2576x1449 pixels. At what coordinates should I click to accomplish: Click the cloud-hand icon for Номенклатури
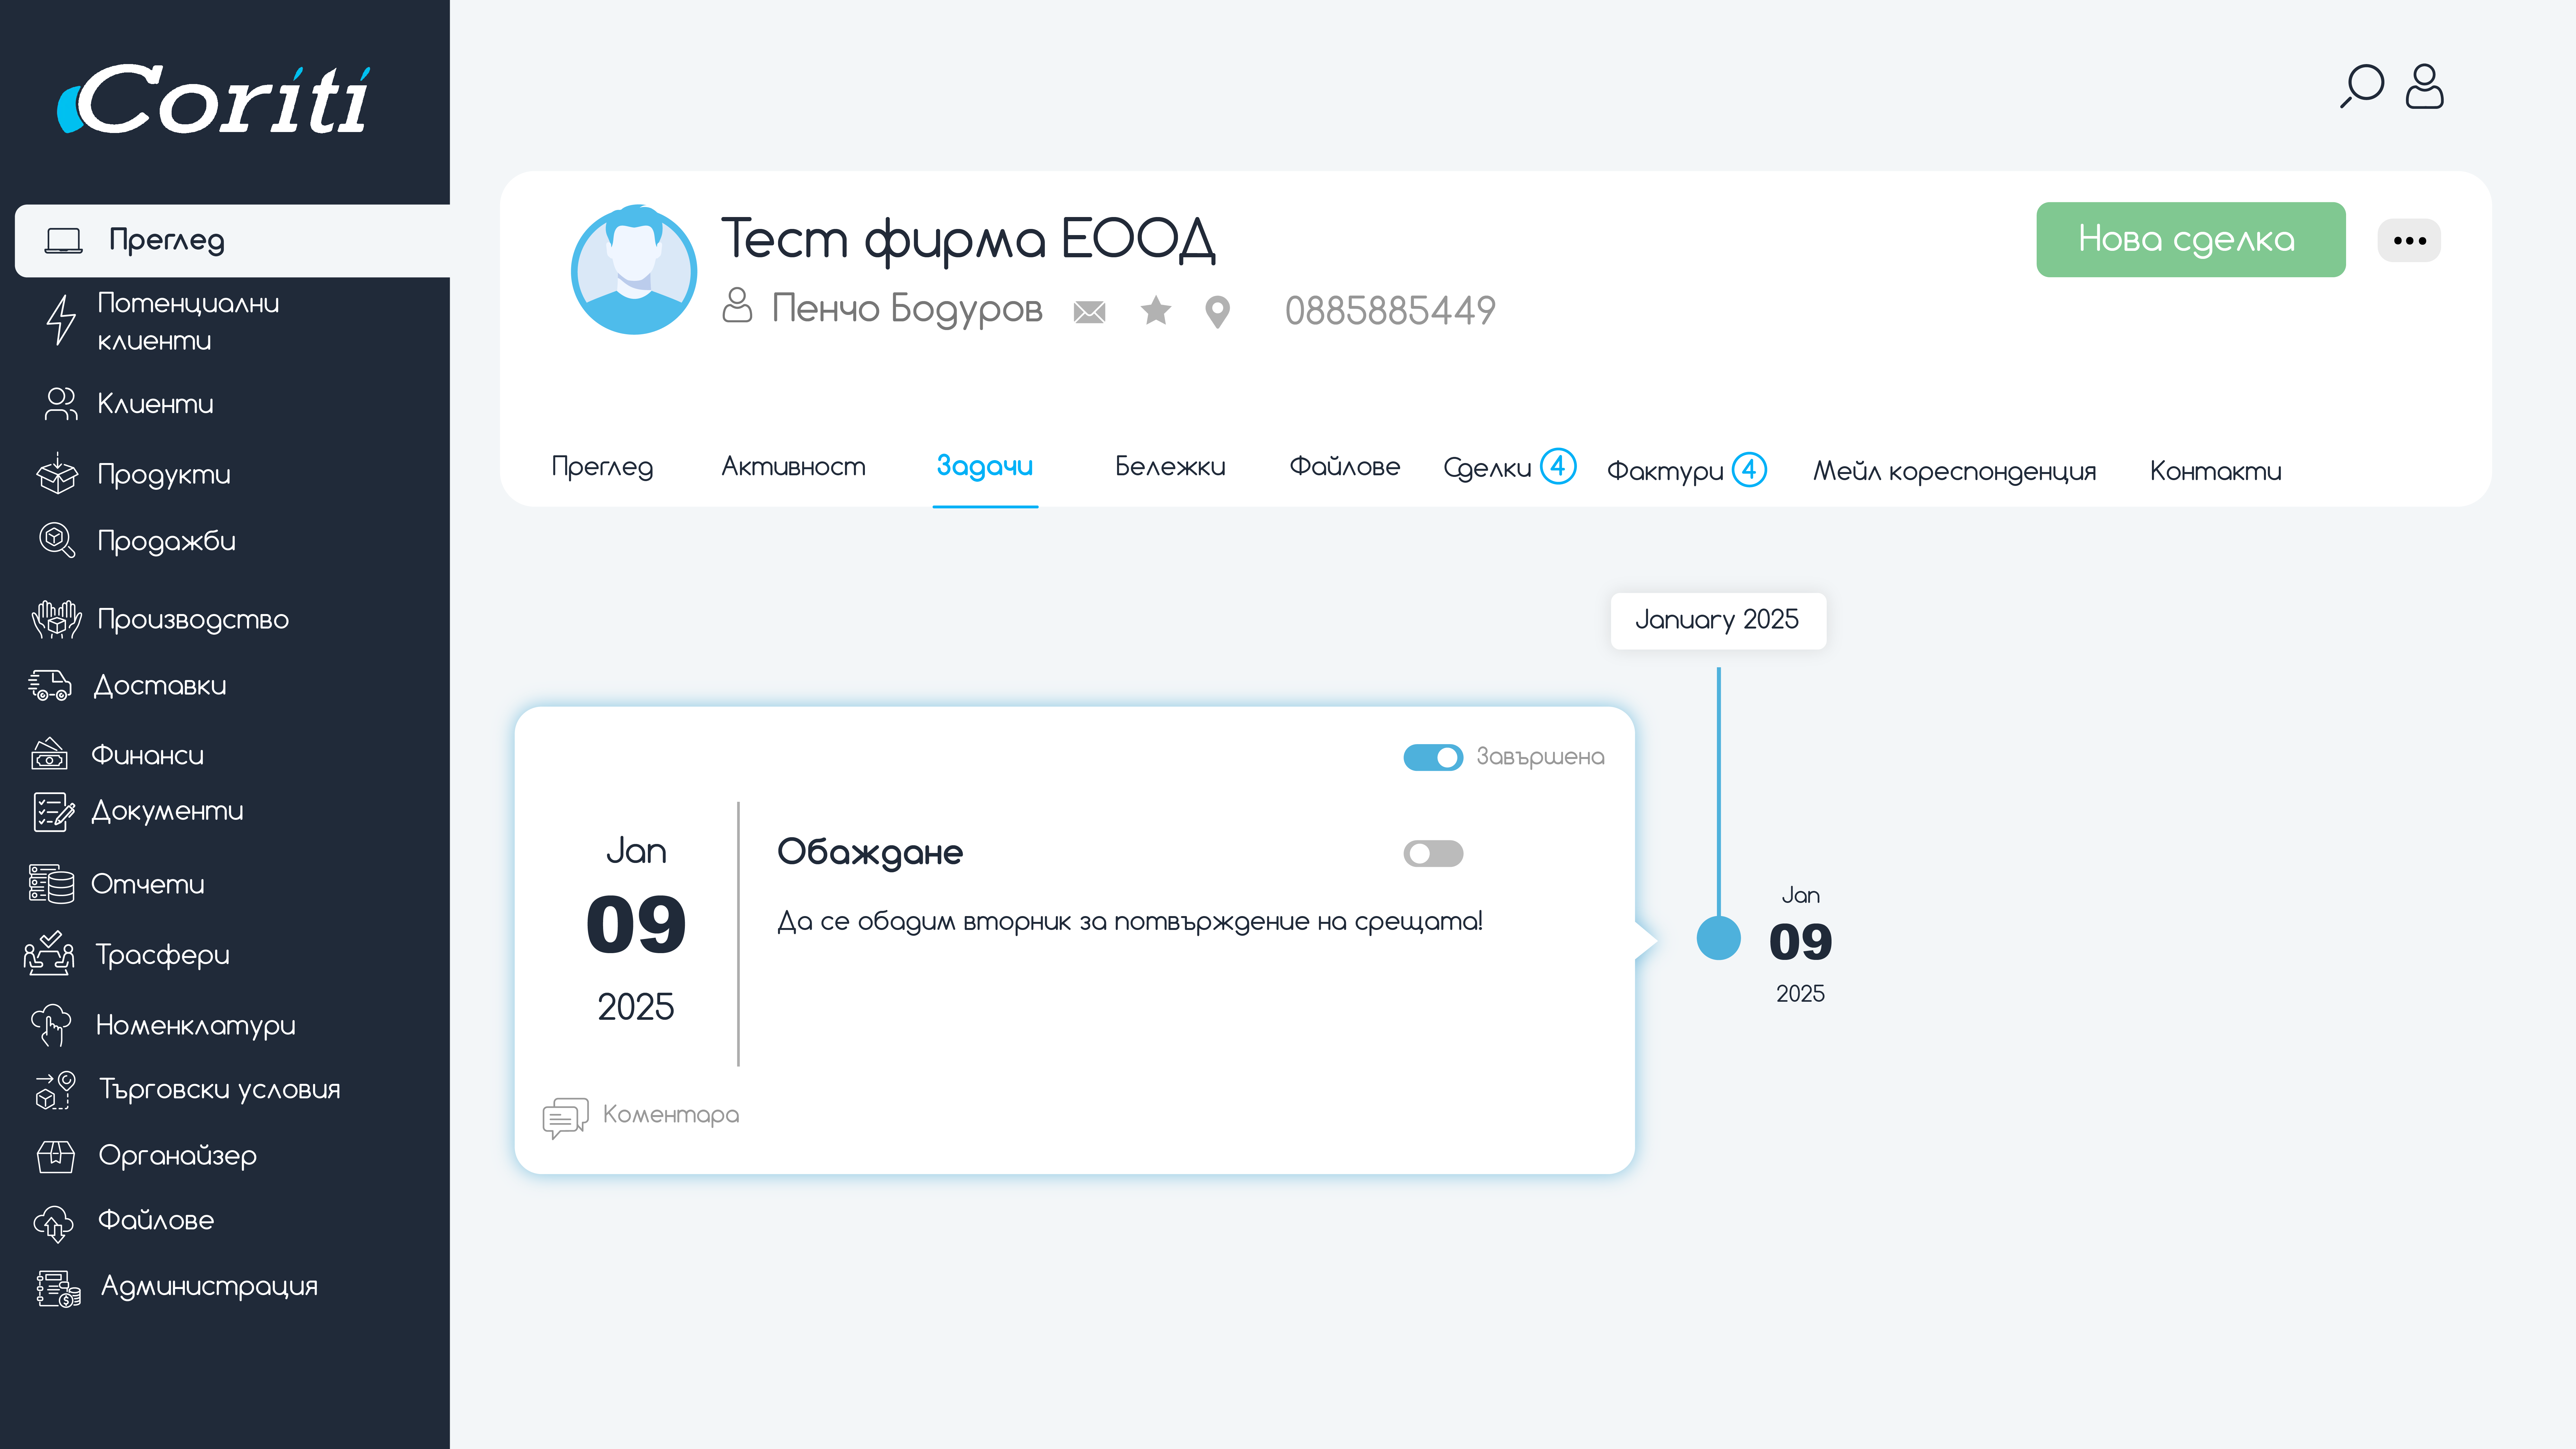(51, 1025)
